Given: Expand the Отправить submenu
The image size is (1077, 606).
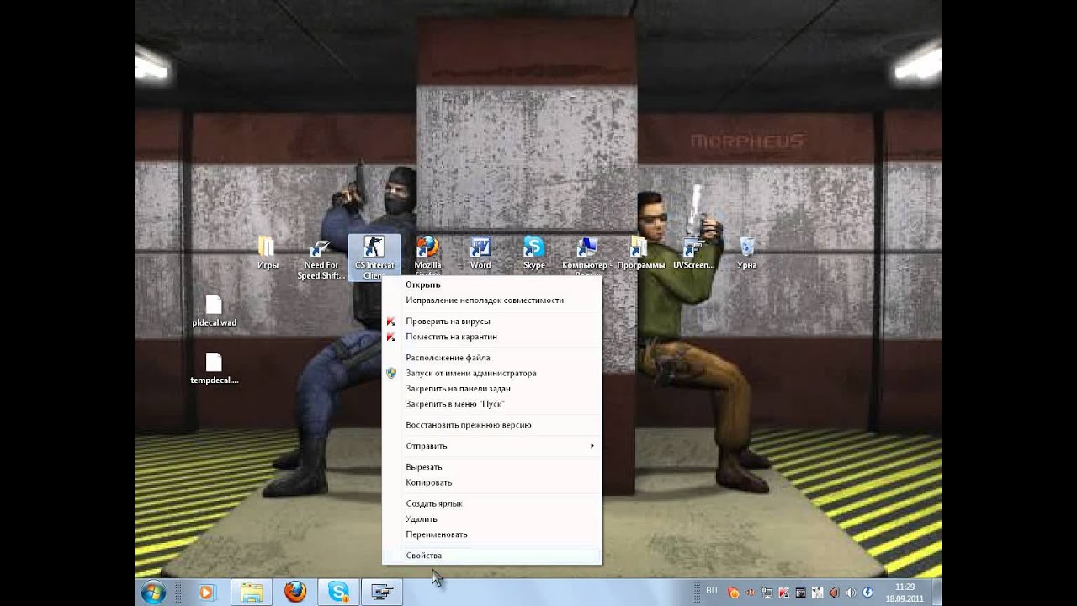Looking at the screenshot, I should 491,446.
